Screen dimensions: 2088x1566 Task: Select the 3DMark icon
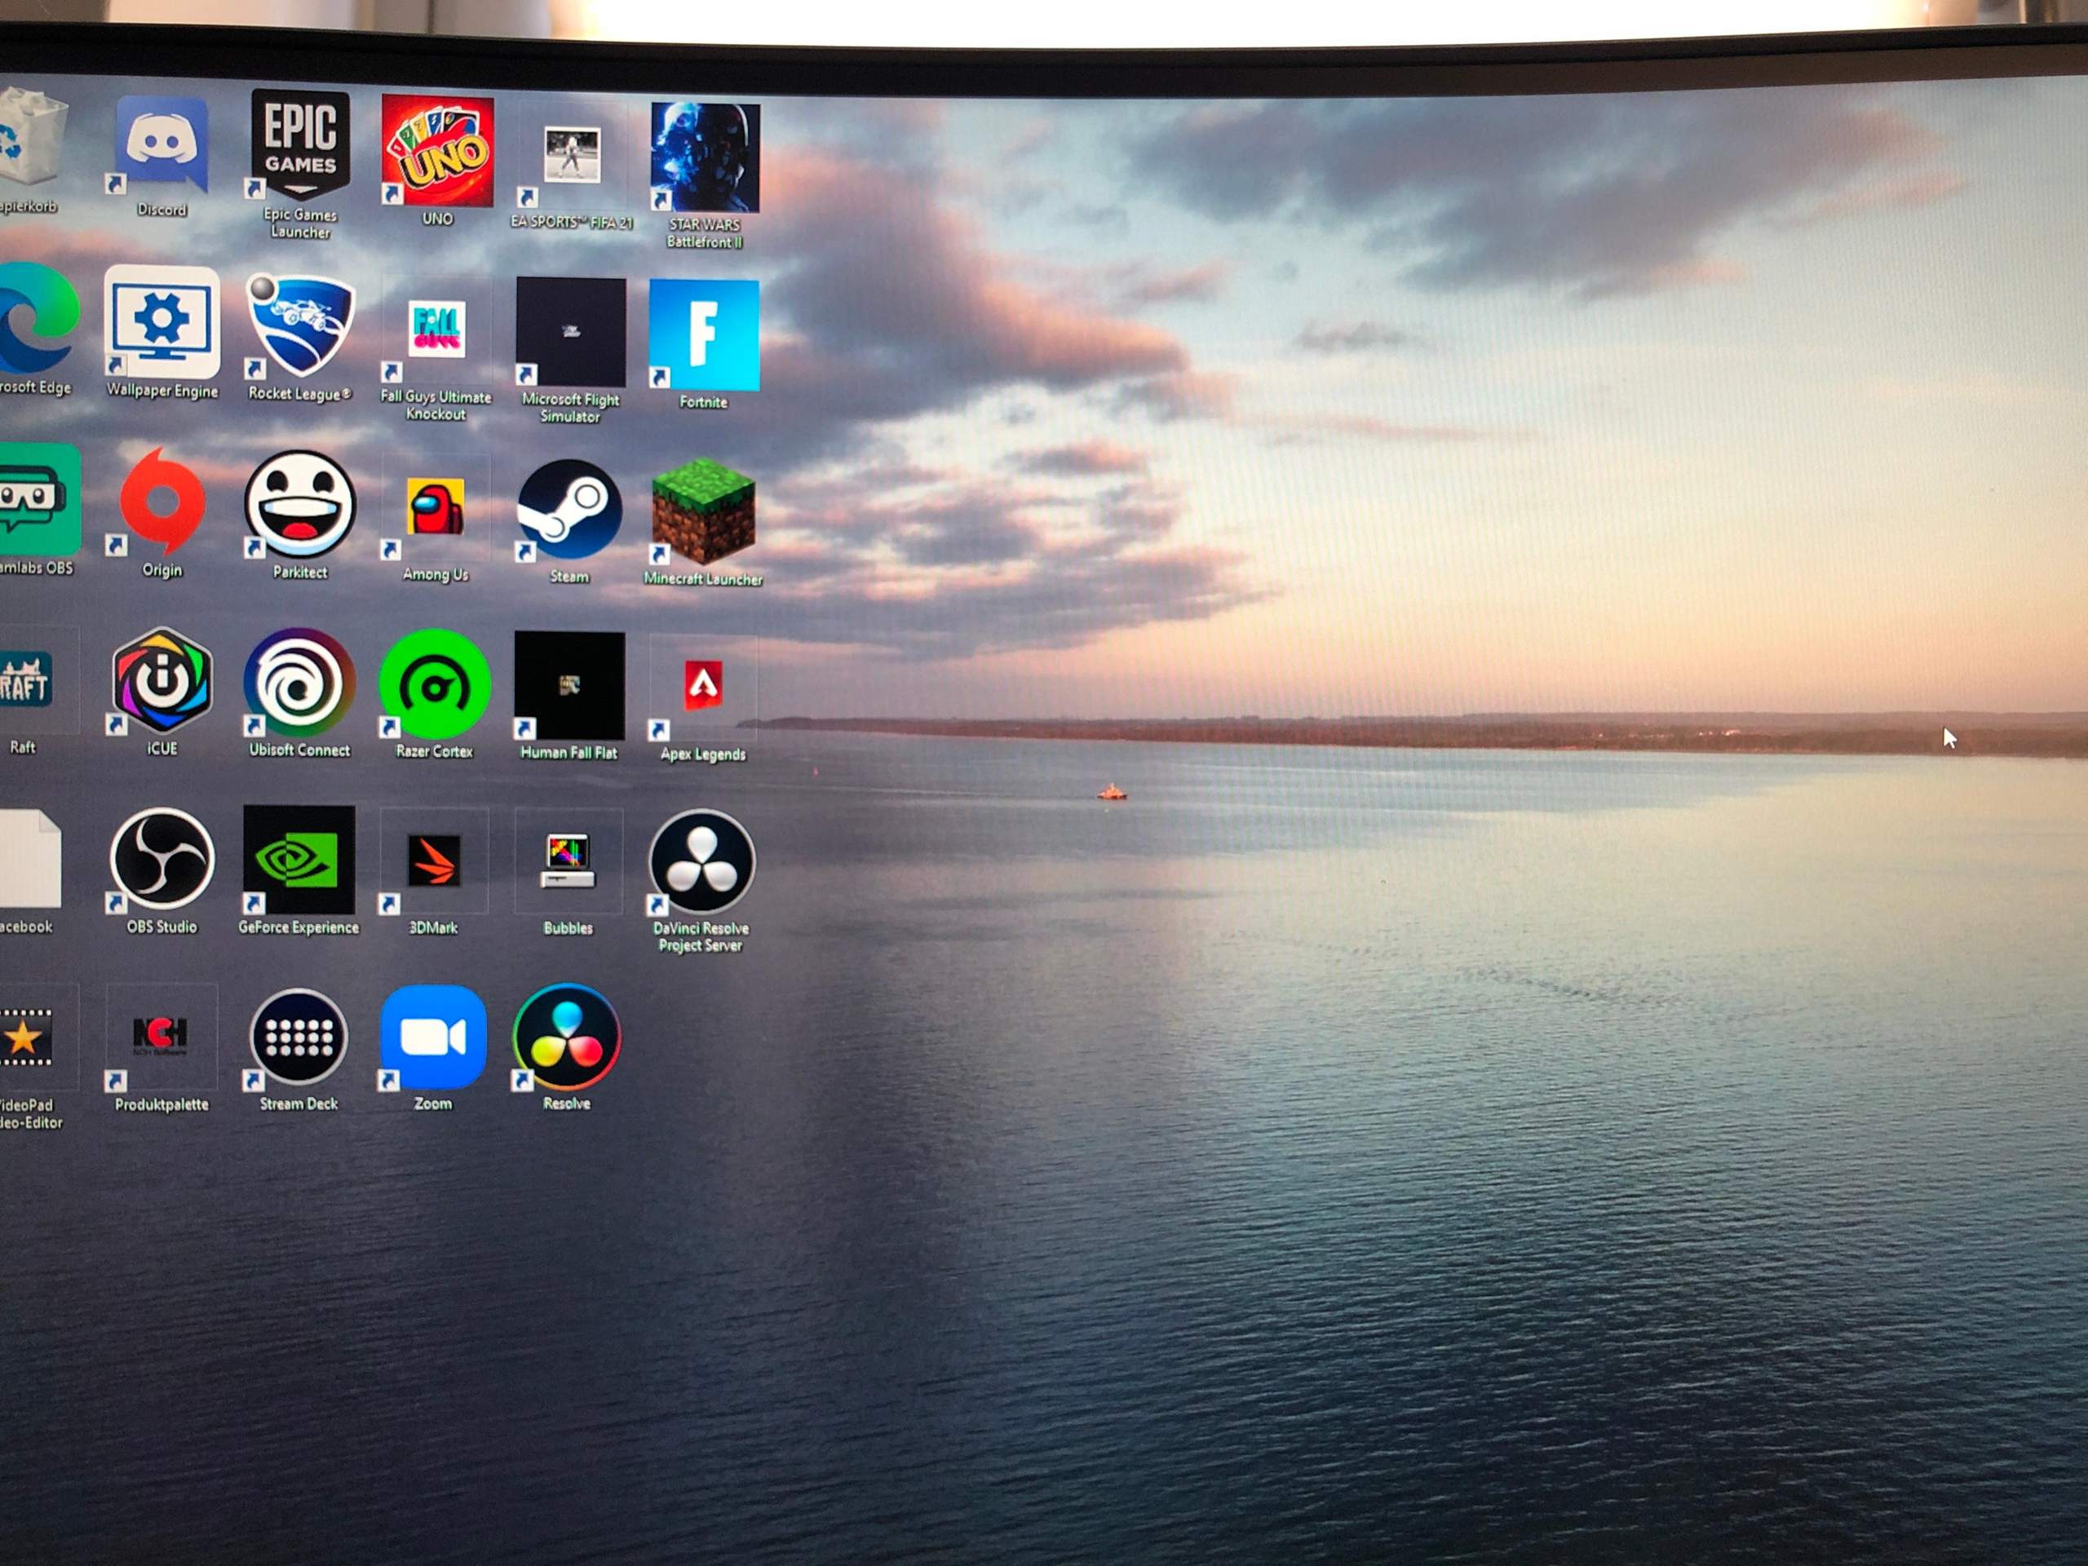(433, 860)
